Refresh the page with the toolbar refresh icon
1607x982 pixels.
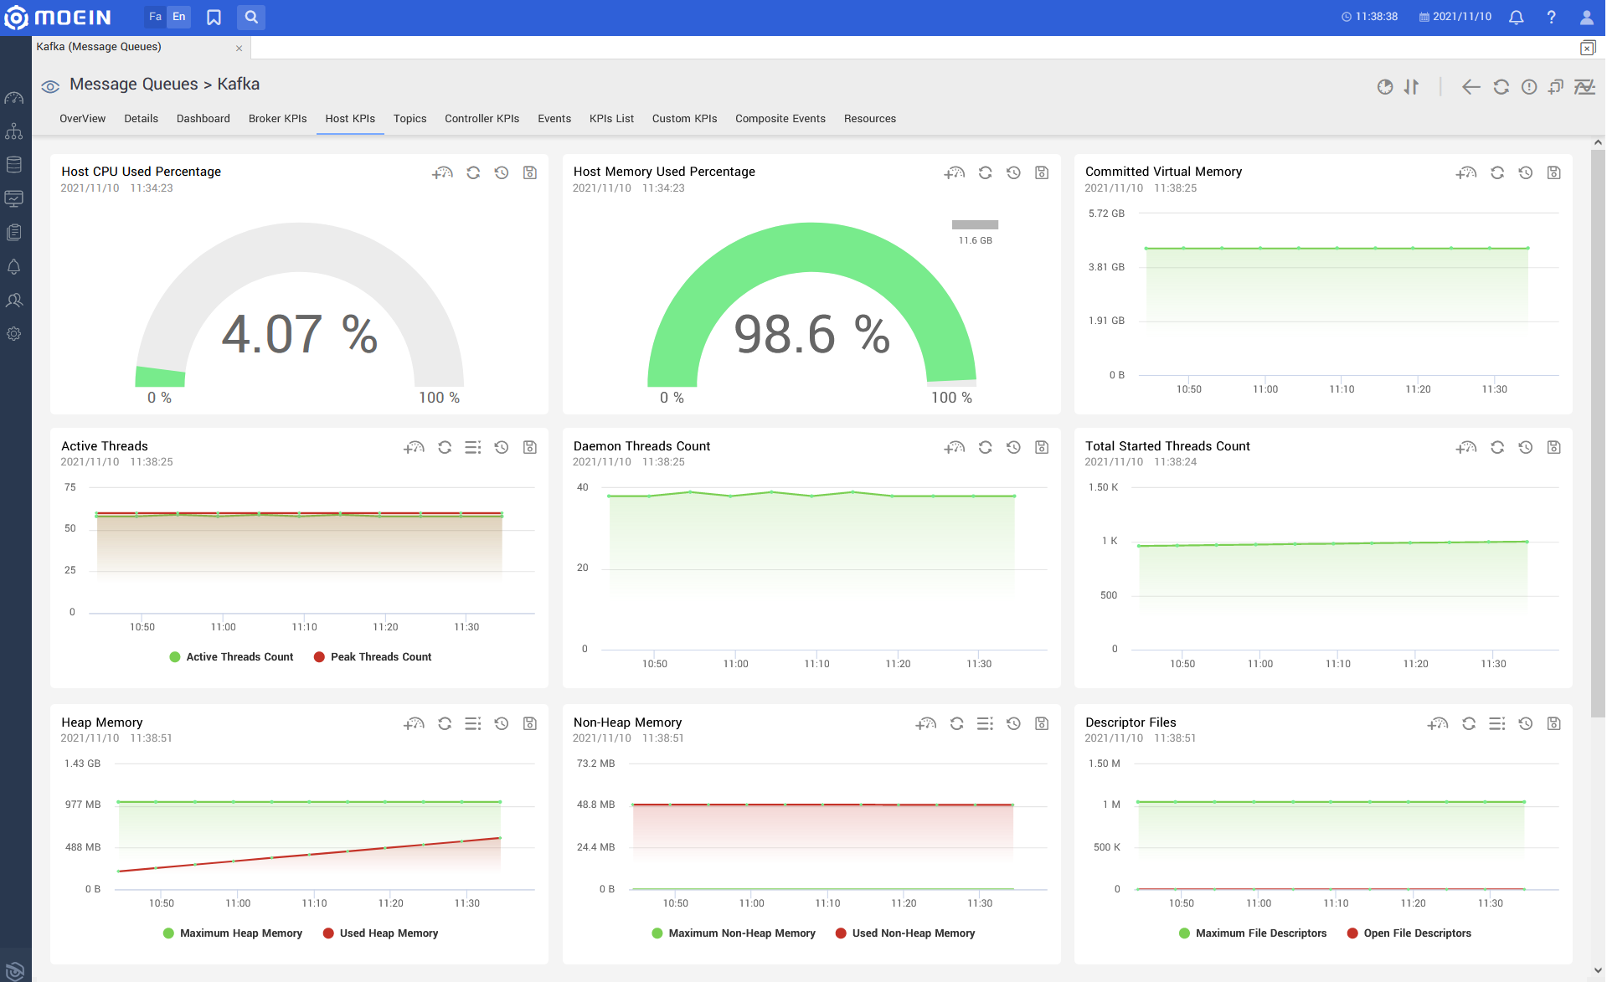pos(1501,87)
